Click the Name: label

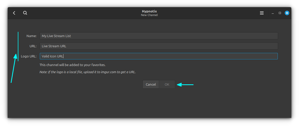tap(31, 36)
